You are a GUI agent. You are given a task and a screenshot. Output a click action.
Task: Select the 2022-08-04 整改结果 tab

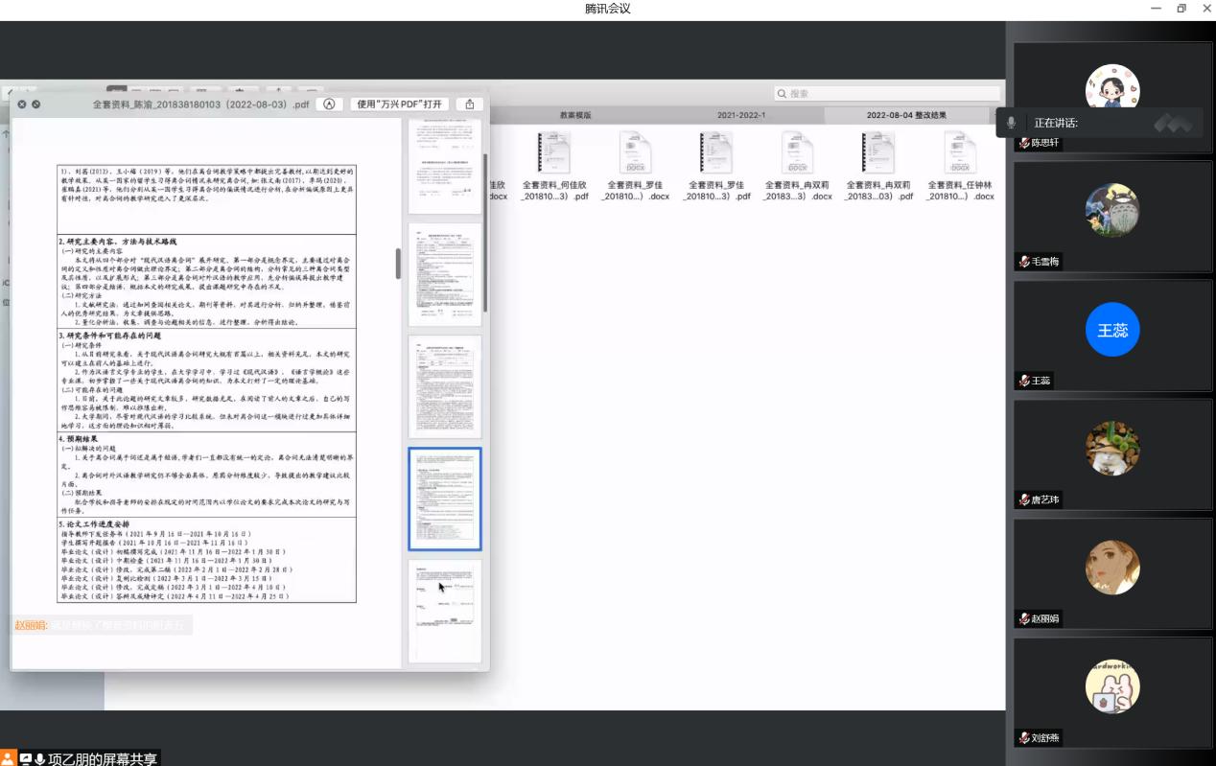pos(906,115)
